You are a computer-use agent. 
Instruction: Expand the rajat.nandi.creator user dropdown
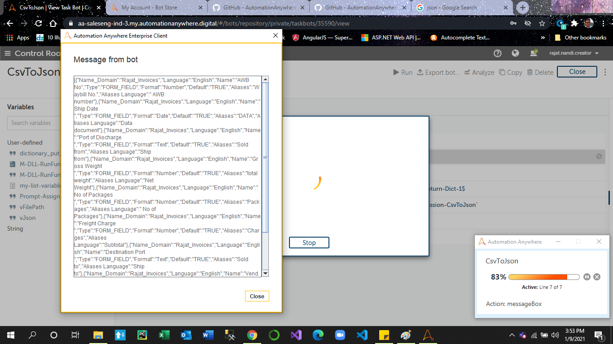tap(574, 53)
